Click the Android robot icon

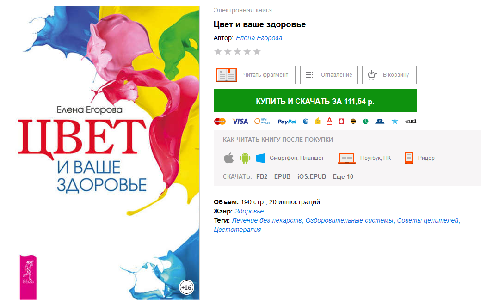click(x=245, y=158)
